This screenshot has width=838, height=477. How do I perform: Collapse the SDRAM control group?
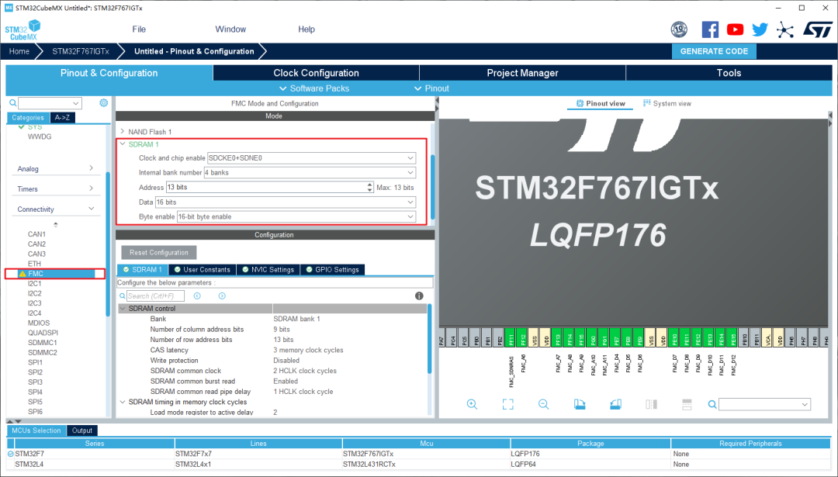[x=123, y=309]
